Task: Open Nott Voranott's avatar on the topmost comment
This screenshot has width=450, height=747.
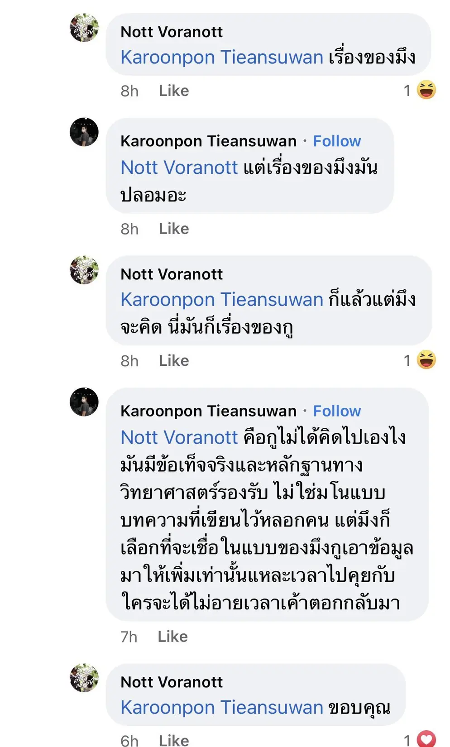Action: (84, 28)
